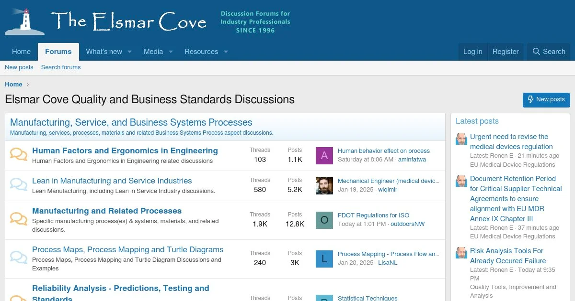Open the Manufacturing and Related Processes chat-bubble icon

point(19,219)
